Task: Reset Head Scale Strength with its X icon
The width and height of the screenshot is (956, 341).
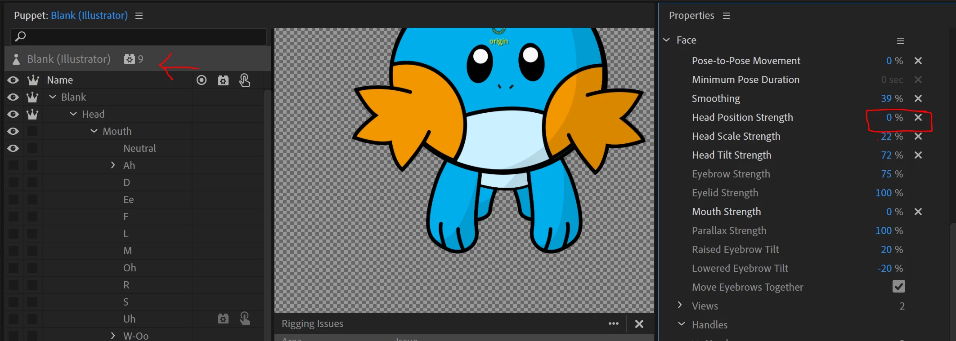Action: coord(918,136)
